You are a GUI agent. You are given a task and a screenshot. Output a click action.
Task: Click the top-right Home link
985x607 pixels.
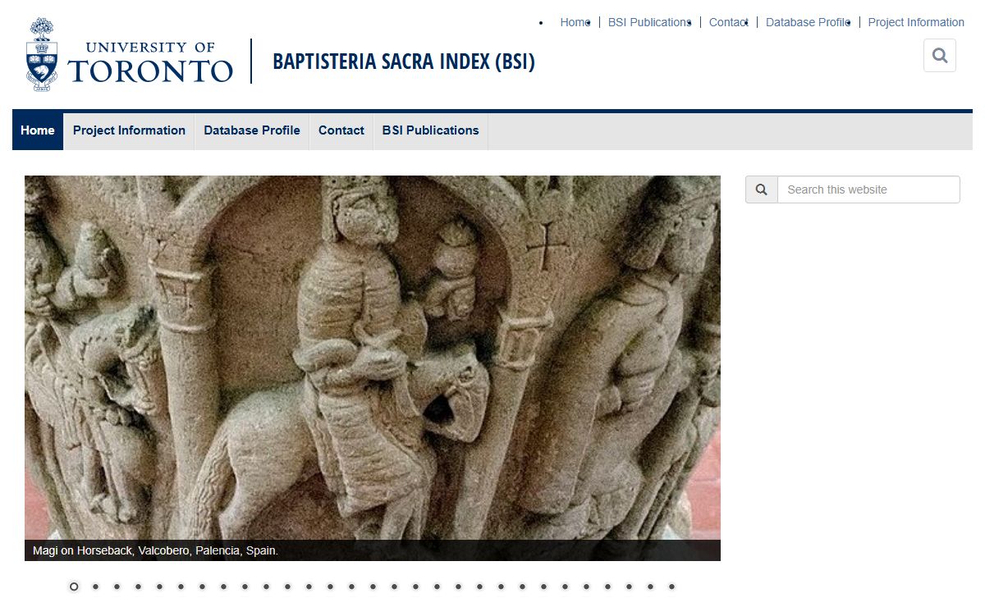point(575,22)
